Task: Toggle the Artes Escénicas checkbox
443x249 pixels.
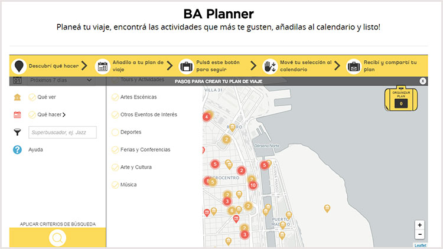Action: pos(115,97)
